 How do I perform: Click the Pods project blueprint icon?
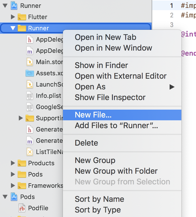[14, 197]
